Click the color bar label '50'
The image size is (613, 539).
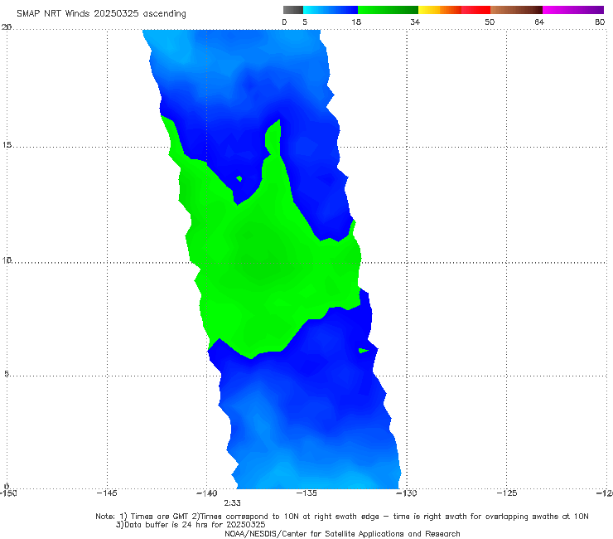(x=490, y=22)
